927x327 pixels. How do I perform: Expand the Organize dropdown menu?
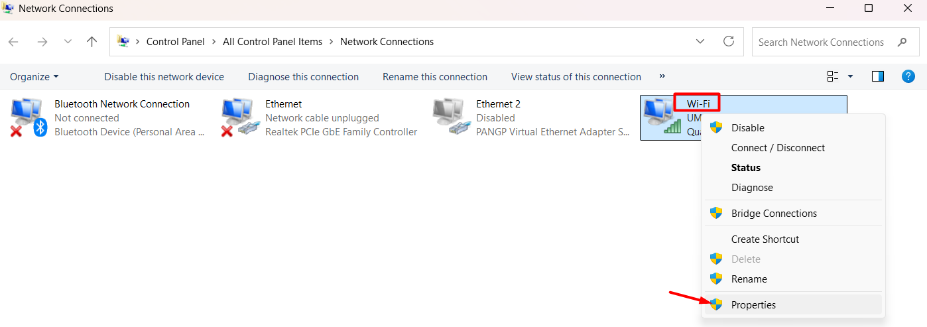(x=34, y=77)
